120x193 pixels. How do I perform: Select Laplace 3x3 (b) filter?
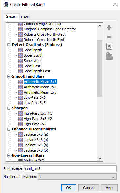pos(36,140)
